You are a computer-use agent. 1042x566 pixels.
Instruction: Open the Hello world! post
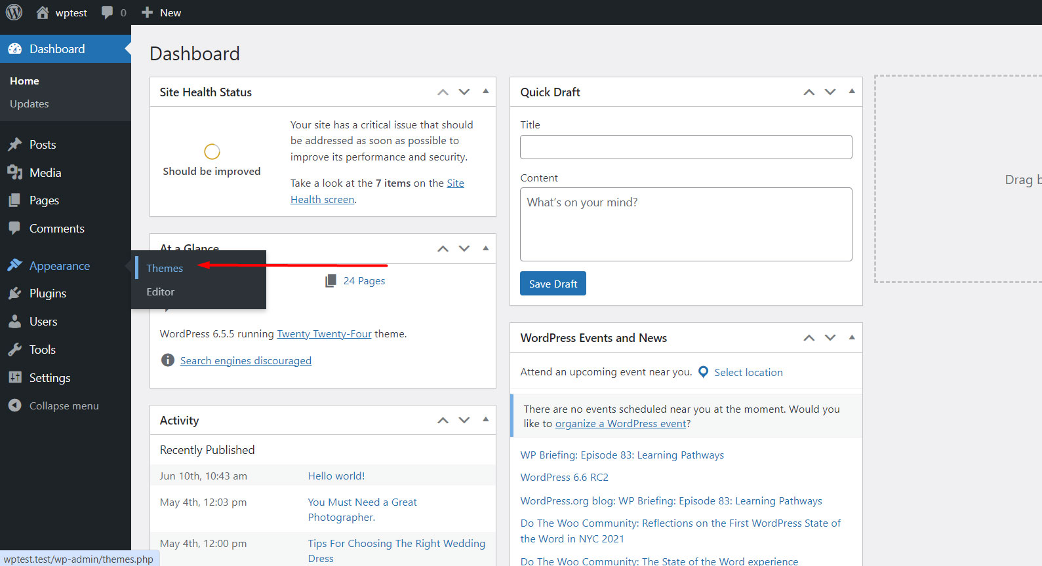pyautogui.click(x=336, y=476)
